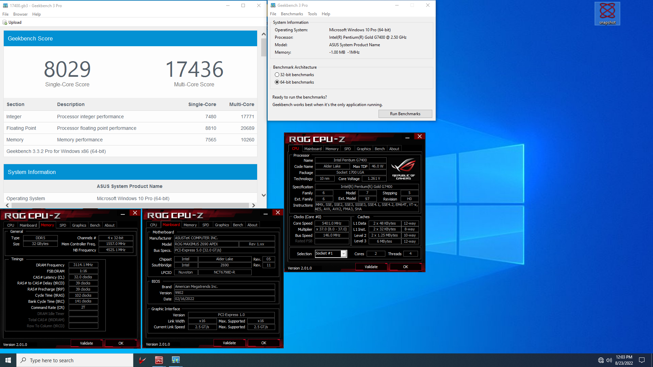The image size is (653, 367).
Task: Click the Multi-Core Score 17436
Action: click(x=194, y=69)
